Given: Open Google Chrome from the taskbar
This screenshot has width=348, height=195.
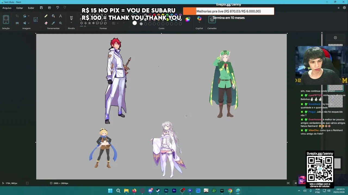Looking at the screenshot, I should 230,191.
